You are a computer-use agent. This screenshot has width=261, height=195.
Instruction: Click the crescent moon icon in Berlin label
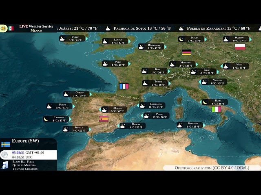click(x=181, y=39)
